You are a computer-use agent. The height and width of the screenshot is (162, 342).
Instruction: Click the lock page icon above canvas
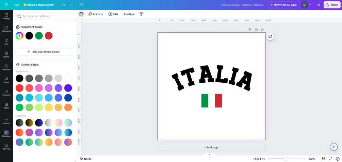(x=250, y=29)
